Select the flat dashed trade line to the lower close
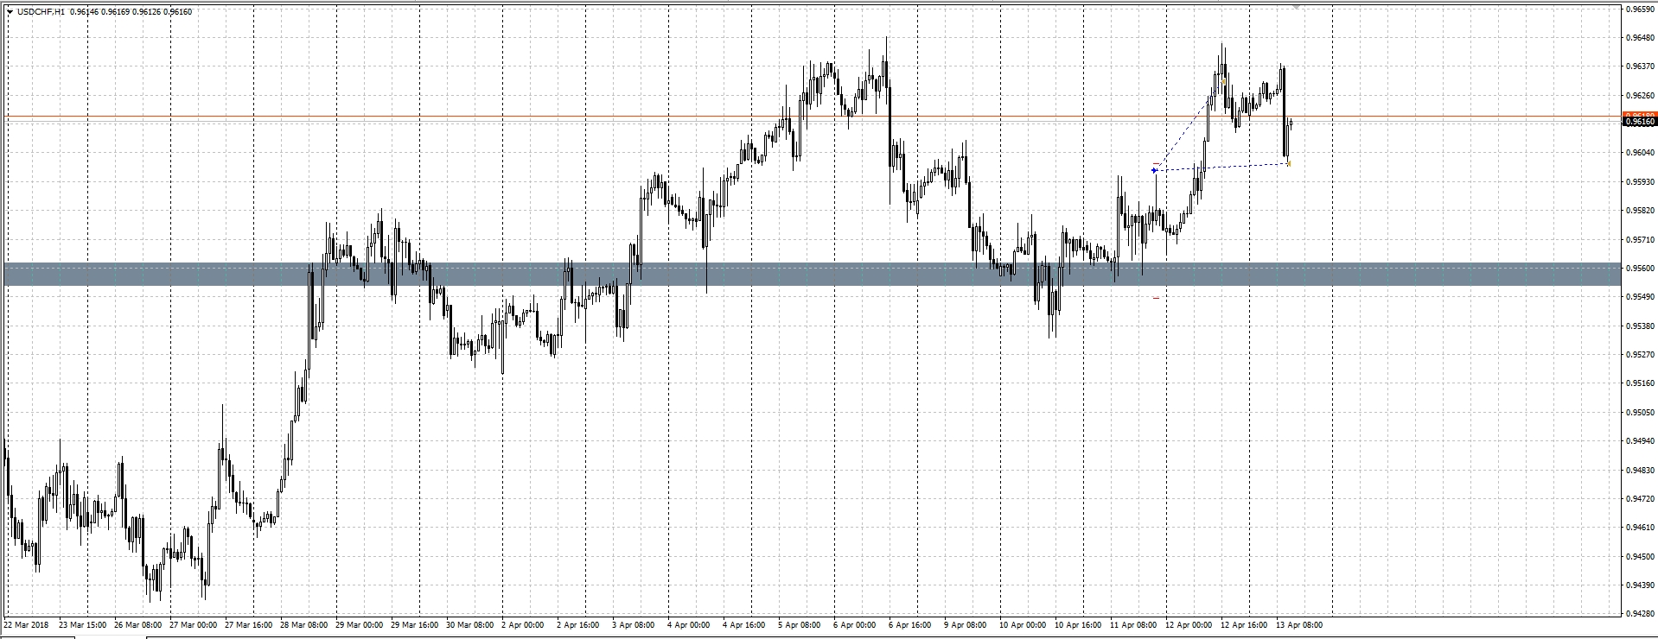Screen dimensions: 1658x639 tap(1221, 167)
